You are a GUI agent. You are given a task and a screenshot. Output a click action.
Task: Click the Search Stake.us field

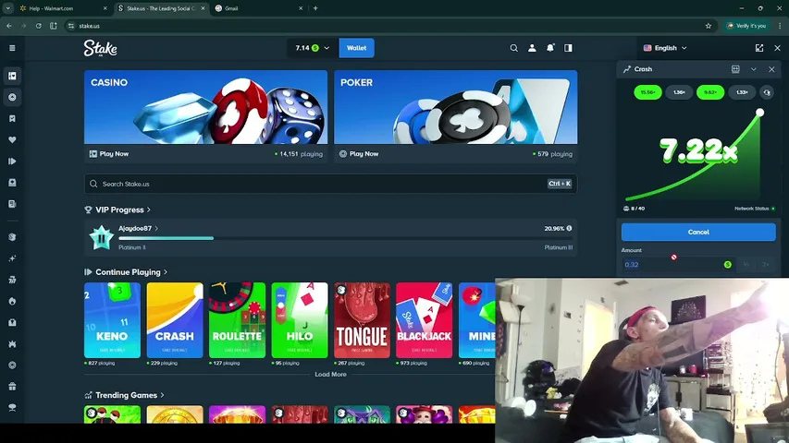click(x=330, y=184)
